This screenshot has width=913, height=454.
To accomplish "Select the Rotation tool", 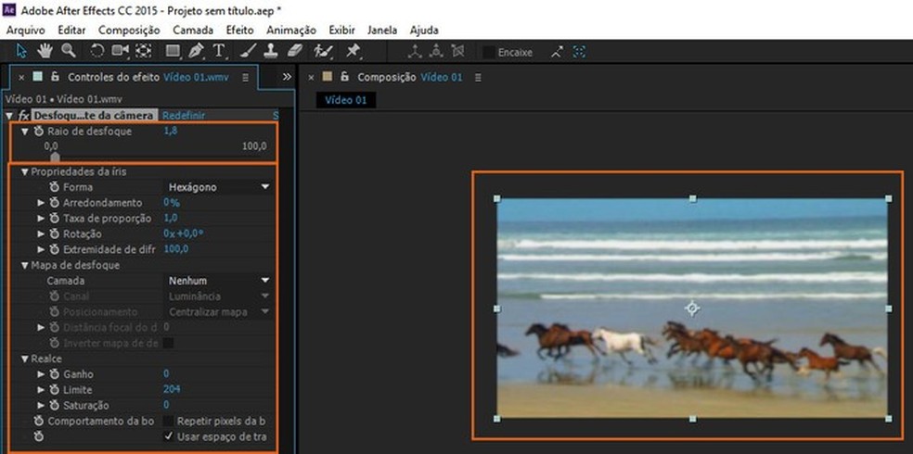I will tap(96, 51).
